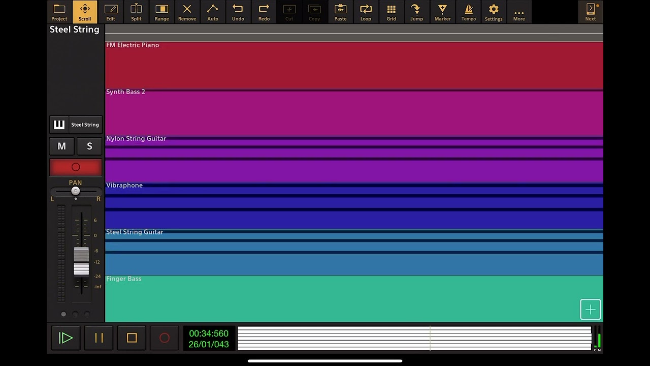The width and height of the screenshot is (650, 366).
Task: Add a new track with plus button
Action: pyautogui.click(x=591, y=310)
